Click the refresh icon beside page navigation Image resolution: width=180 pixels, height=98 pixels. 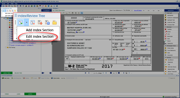(x=126, y=73)
